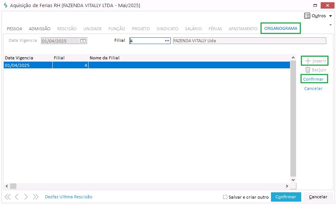Go to the previous record arrow

click(17, 197)
